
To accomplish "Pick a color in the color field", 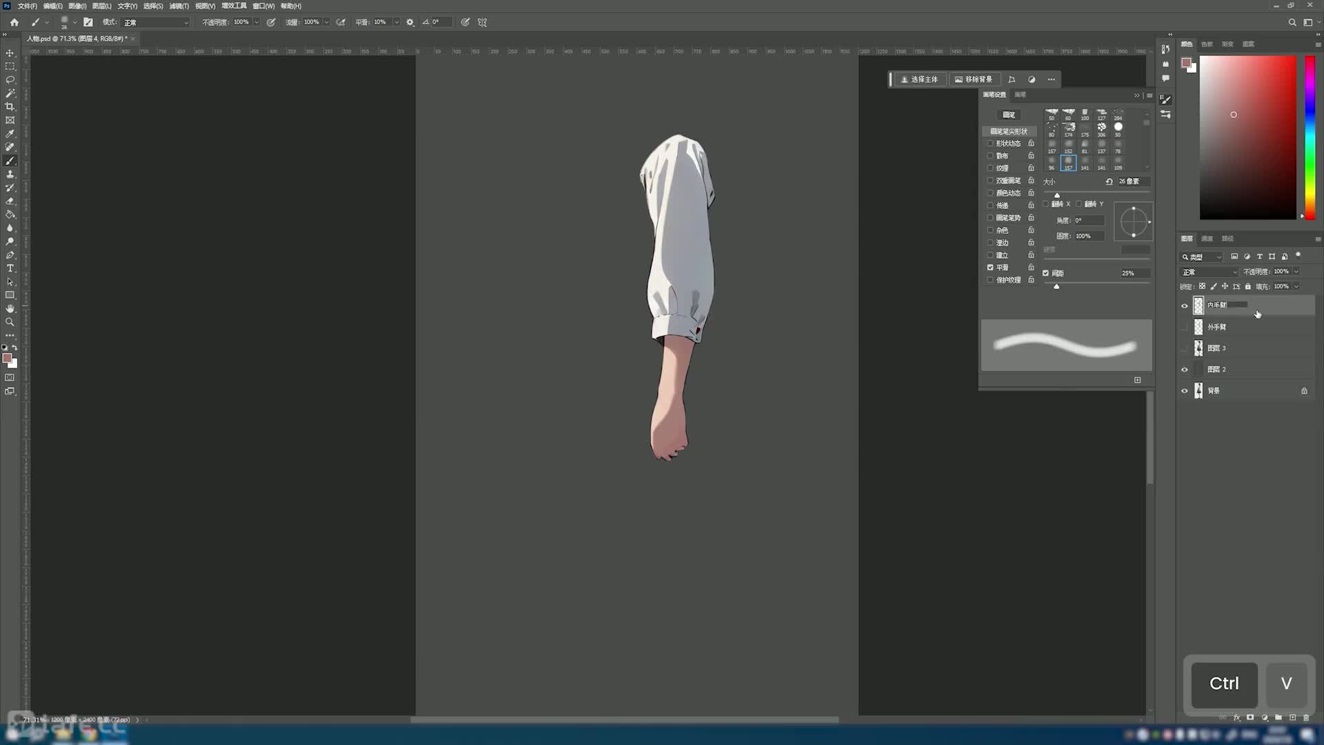I will point(1248,138).
